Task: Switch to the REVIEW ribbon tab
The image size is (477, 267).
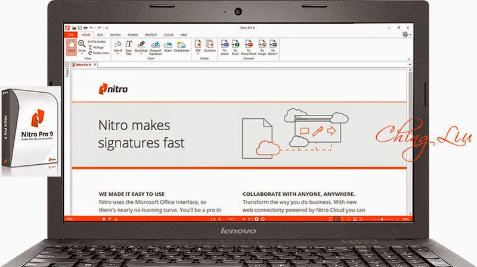Action: point(116,35)
